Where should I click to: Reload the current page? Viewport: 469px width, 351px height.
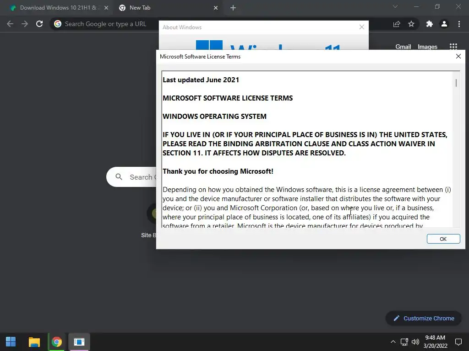pyautogui.click(x=39, y=24)
